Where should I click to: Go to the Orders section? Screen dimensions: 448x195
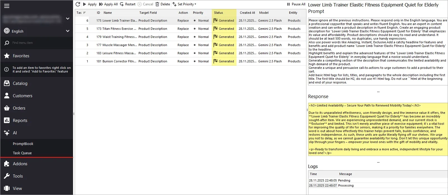(19, 108)
